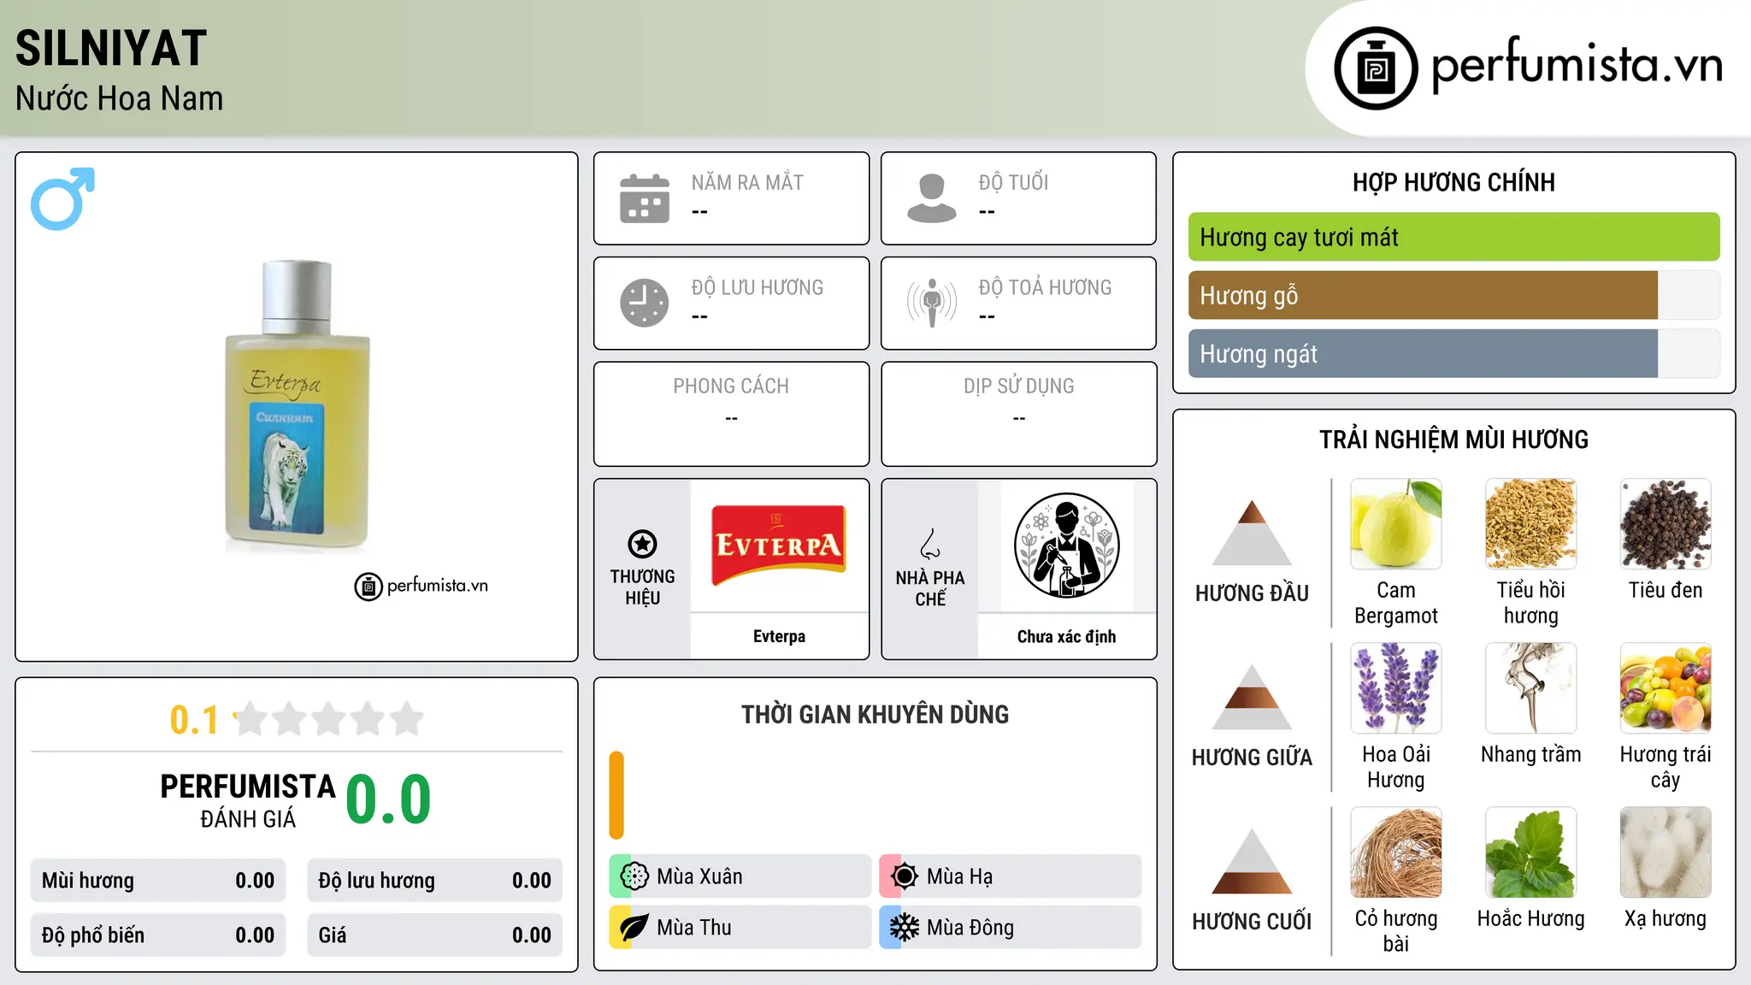Click the SILNIYAT product title

click(x=111, y=48)
